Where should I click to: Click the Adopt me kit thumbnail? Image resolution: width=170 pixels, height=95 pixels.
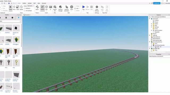(x=16, y=28)
